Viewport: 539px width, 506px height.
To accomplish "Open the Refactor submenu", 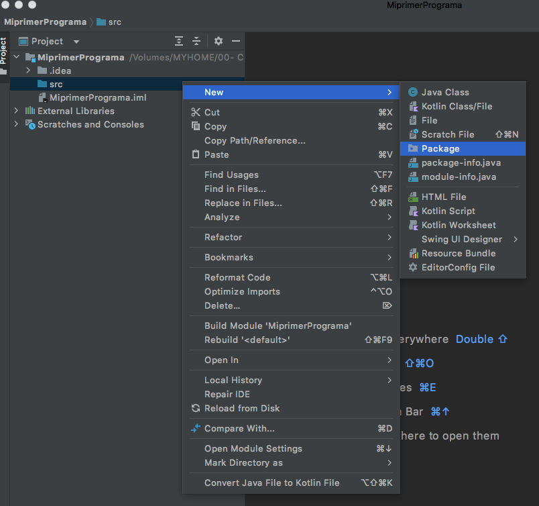I will click(291, 237).
